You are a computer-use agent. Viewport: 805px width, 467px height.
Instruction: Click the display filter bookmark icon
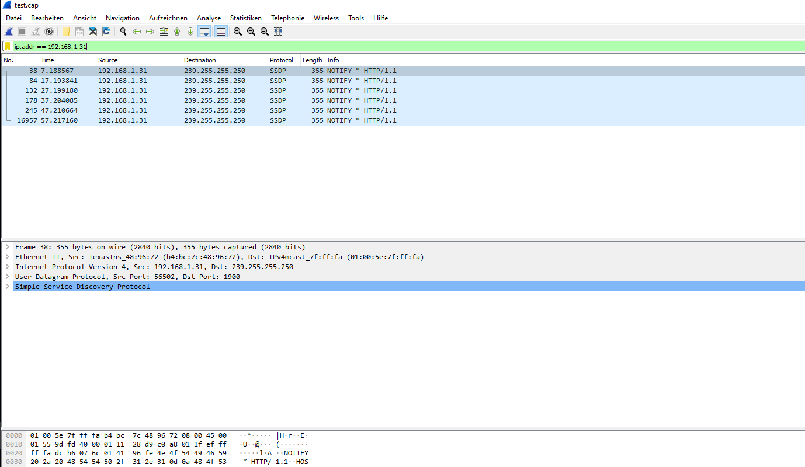[8, 46]
